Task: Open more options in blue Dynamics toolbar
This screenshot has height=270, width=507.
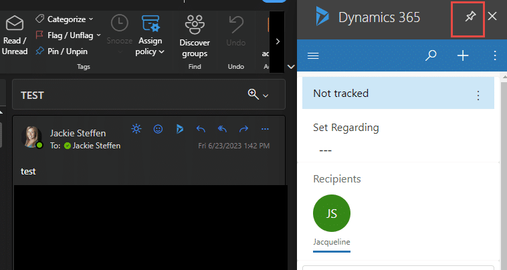Action: [495, 55]
